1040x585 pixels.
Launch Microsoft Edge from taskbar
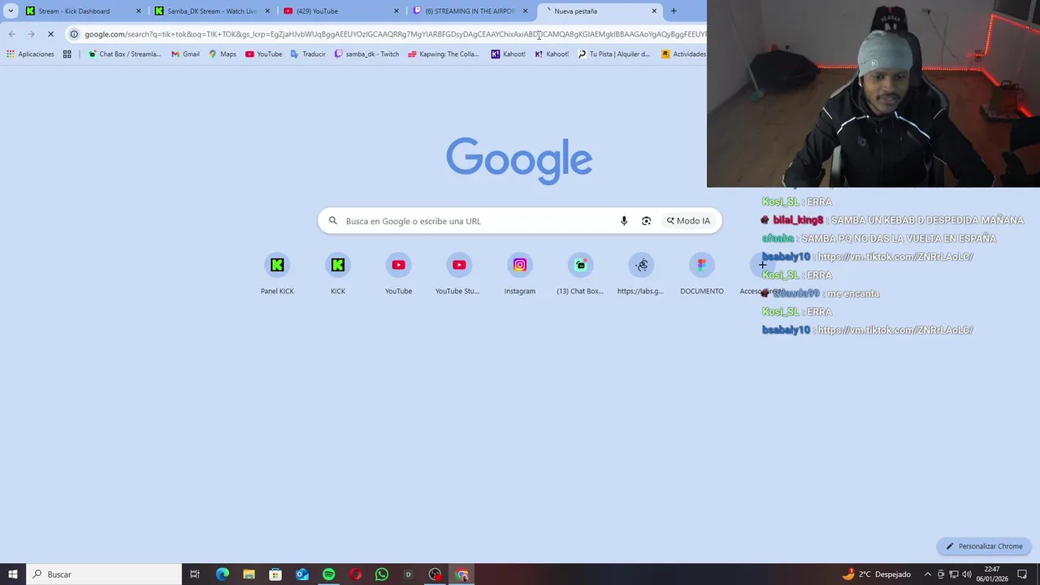point(222,574)
